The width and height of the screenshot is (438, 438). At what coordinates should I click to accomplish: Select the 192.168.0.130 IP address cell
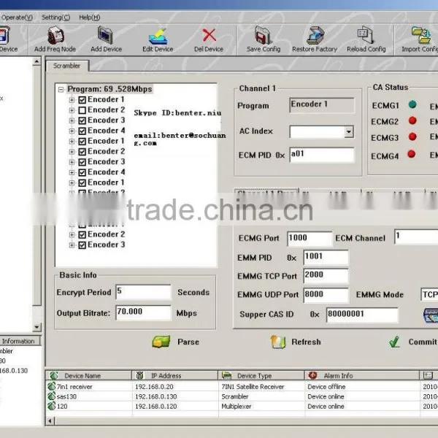click(x=156, y=396)
